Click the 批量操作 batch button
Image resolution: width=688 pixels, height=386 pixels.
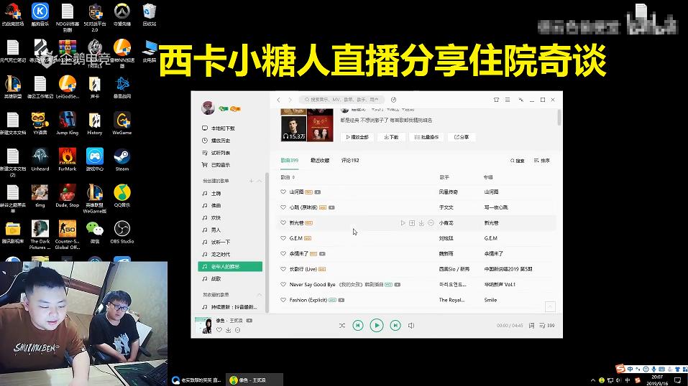point(426,137)
